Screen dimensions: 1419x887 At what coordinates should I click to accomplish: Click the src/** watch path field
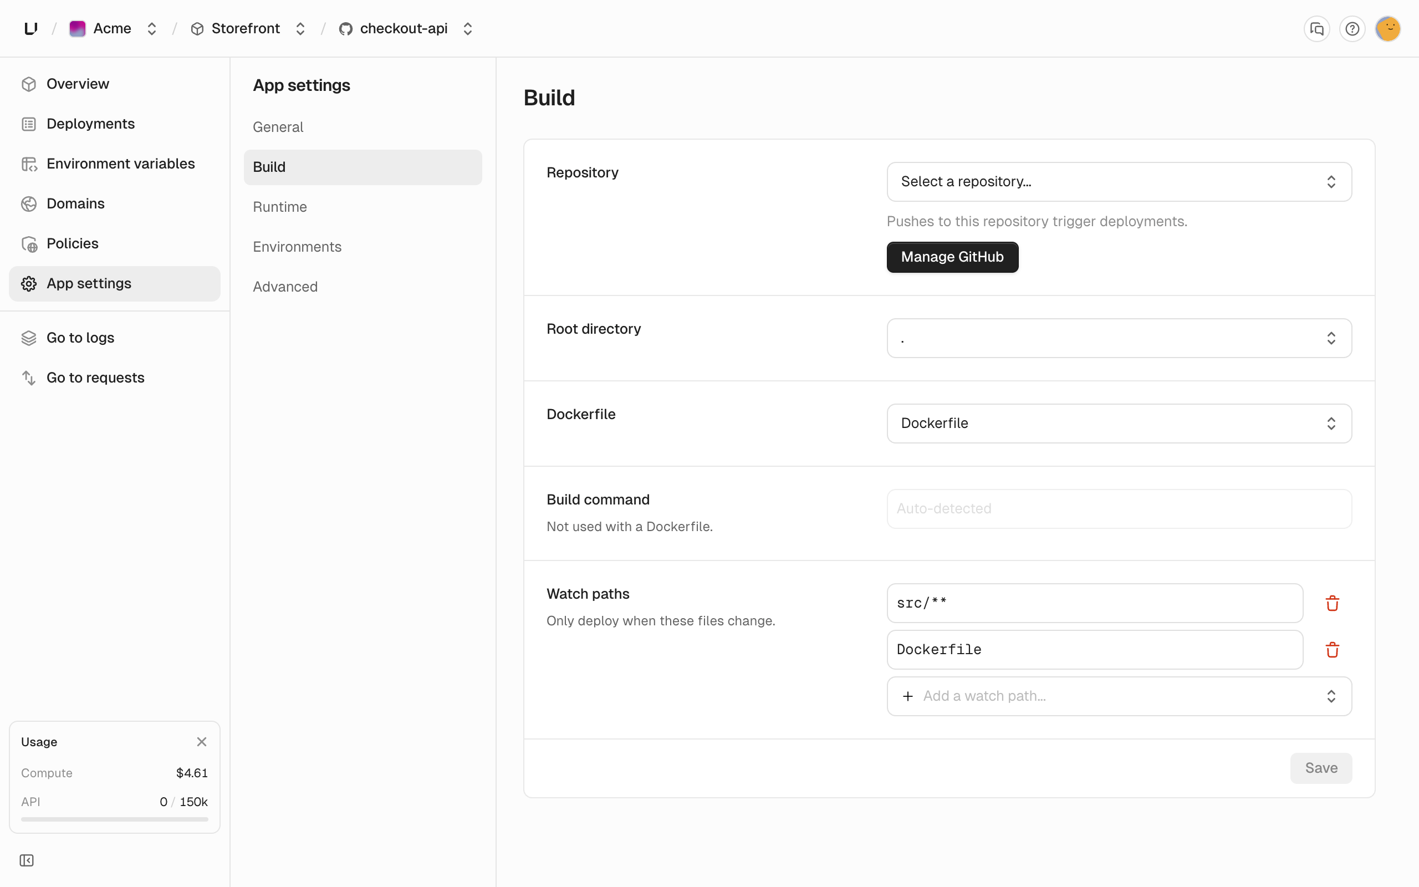[x=1094, y=603]
